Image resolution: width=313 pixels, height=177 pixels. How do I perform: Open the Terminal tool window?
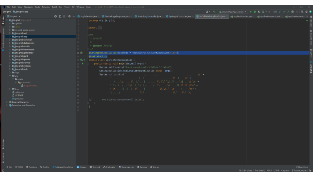95,167
